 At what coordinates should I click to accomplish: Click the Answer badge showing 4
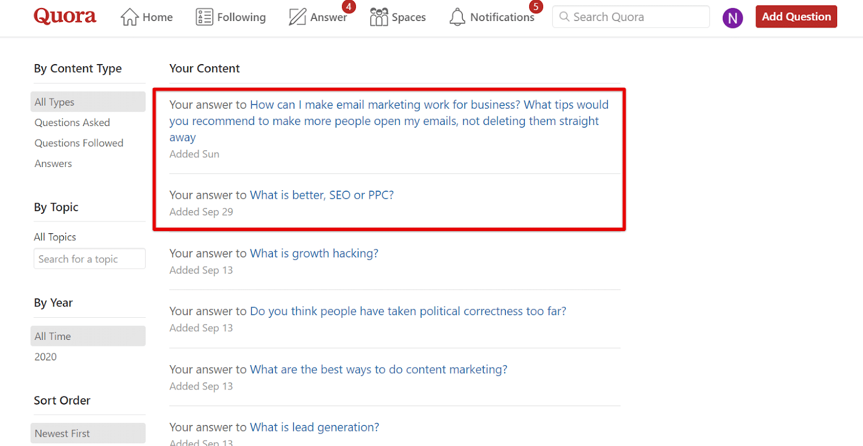[349, 6]
